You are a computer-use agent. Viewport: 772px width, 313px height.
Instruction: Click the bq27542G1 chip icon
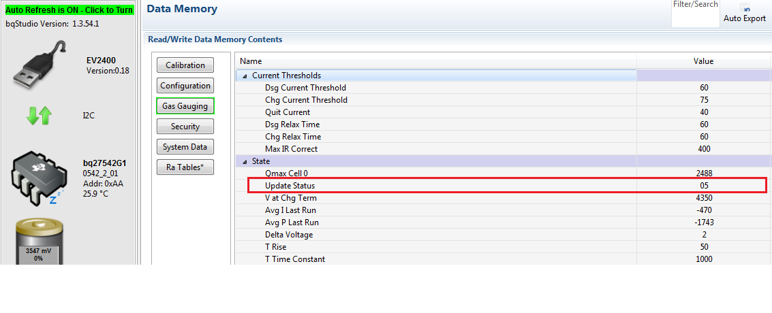click(x=38, y=180)
